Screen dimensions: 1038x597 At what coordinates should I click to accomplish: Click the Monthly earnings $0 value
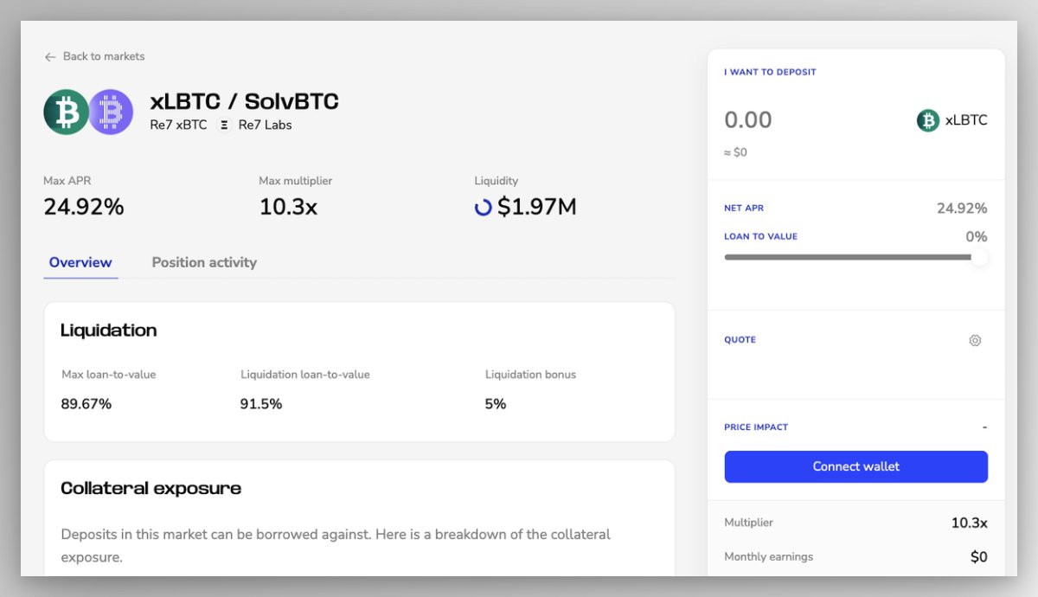pyautogui.click(x=979, y=557)
